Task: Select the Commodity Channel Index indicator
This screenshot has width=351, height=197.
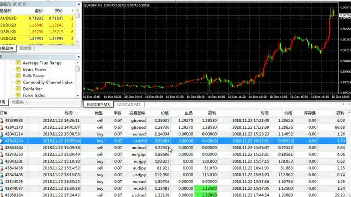Action: [48, 82]
